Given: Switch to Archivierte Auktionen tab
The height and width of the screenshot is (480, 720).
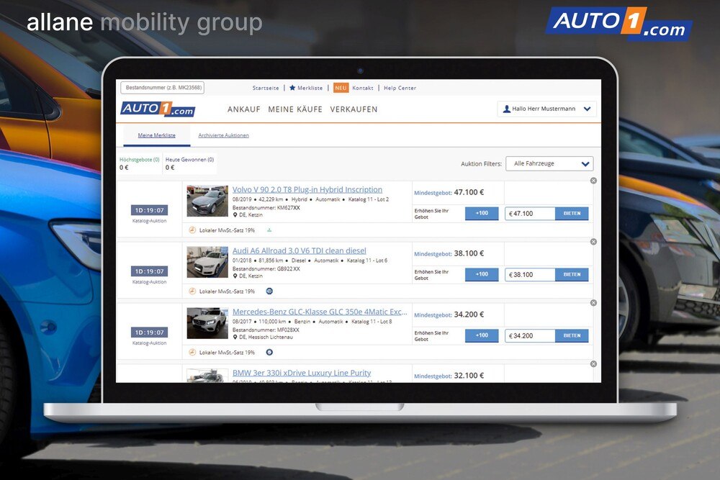Looking at the screenshot, I should 224,135.
